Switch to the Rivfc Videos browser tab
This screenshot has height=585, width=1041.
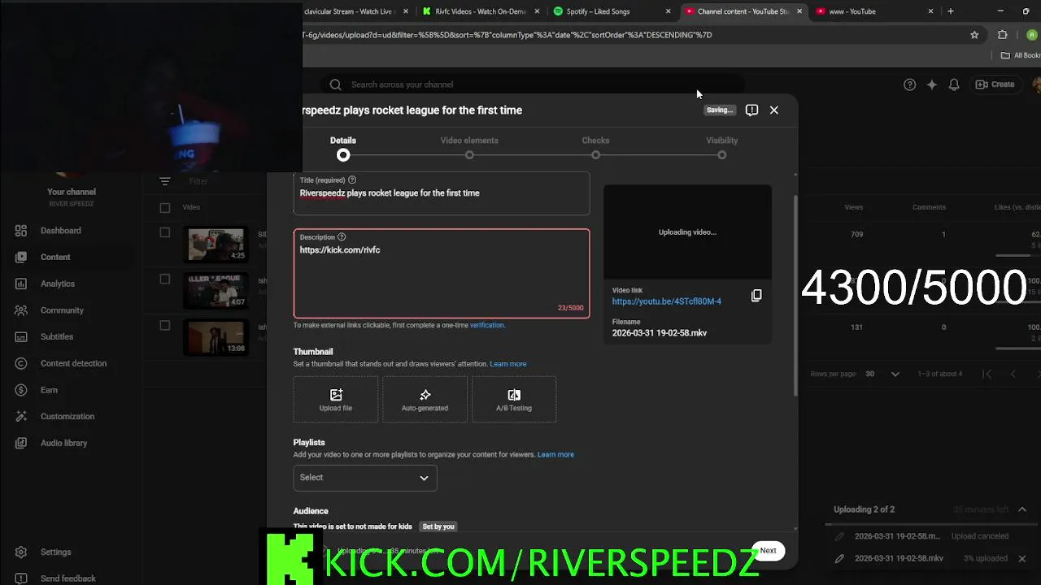tap(481, 11)
